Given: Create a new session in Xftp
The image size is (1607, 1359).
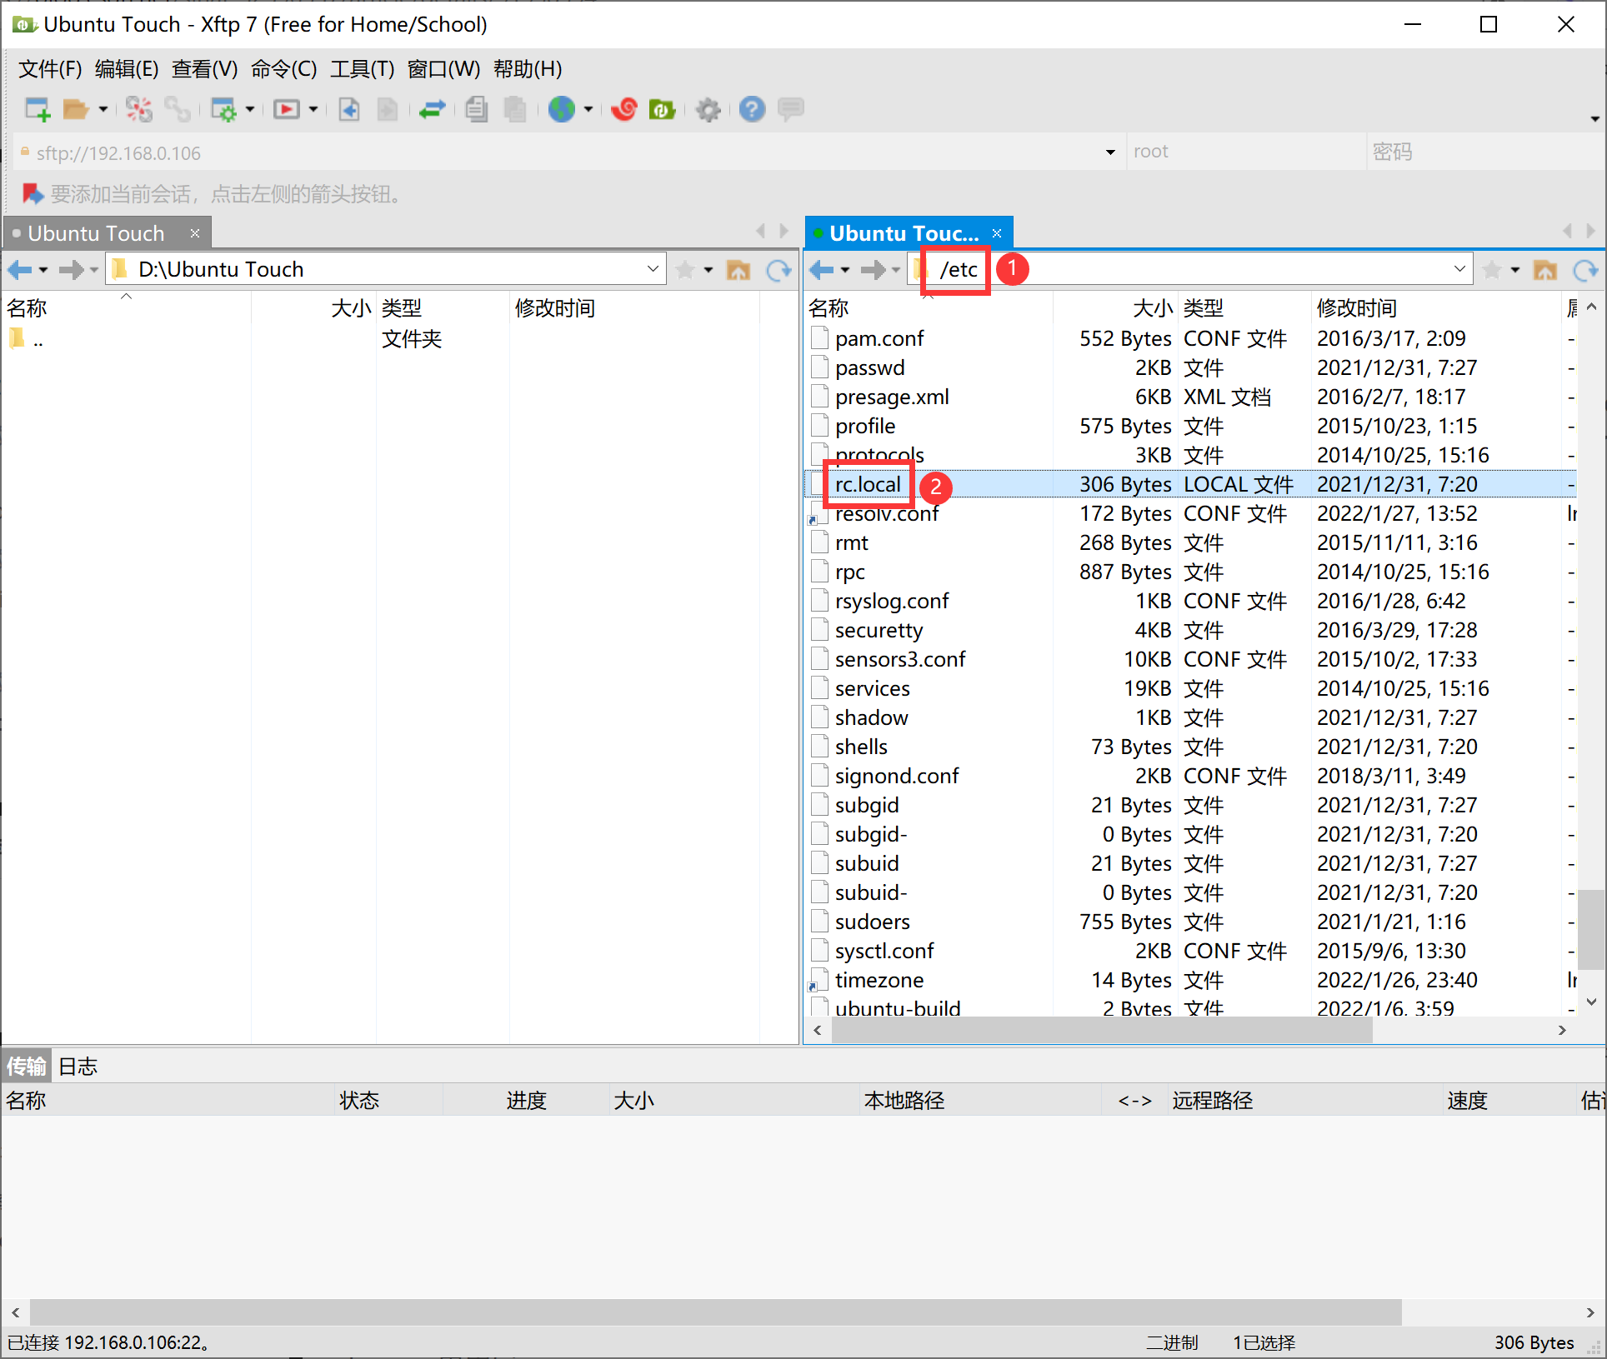Looking at the screenshot, I should pyautogui.click(x=37, y=109).
